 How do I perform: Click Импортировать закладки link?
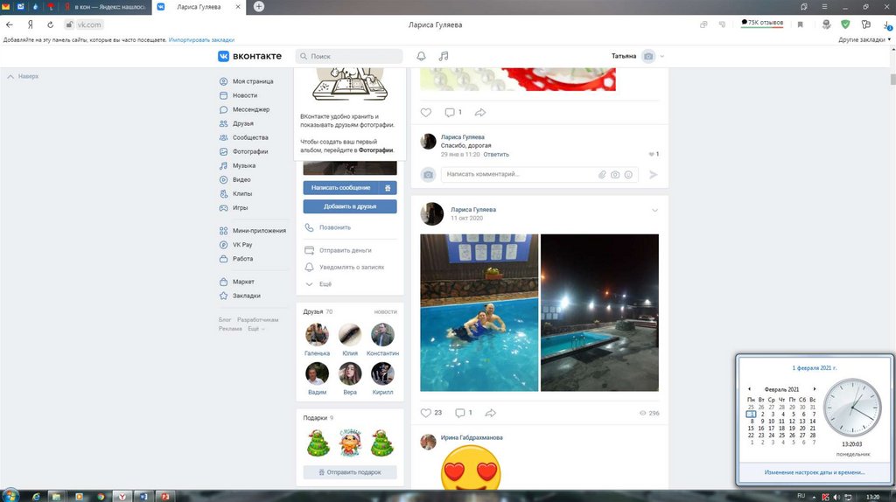coord(201,40)
